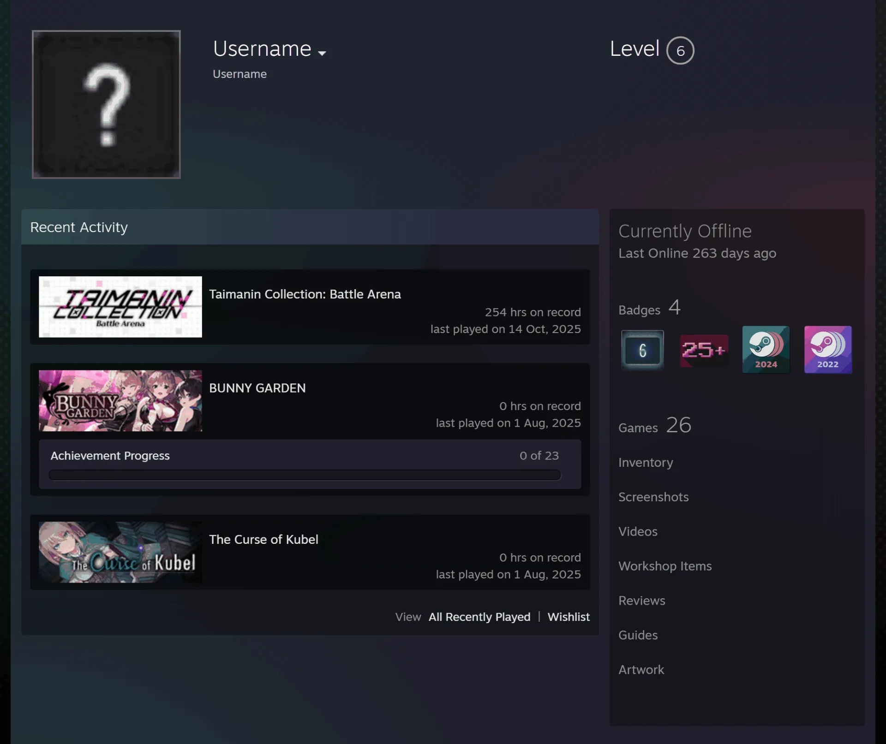The height and width of the screenshot is (744, 886).
Task: Open the Badges 4 heading link
Action: coord(650,308)
